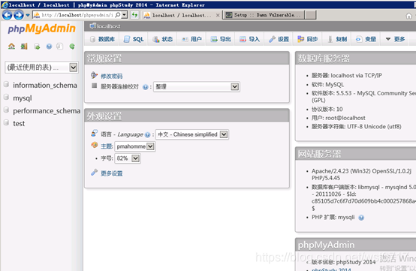Select the test database
The height and width of the screenshot is (271, 416).
[x=19, y=124]
